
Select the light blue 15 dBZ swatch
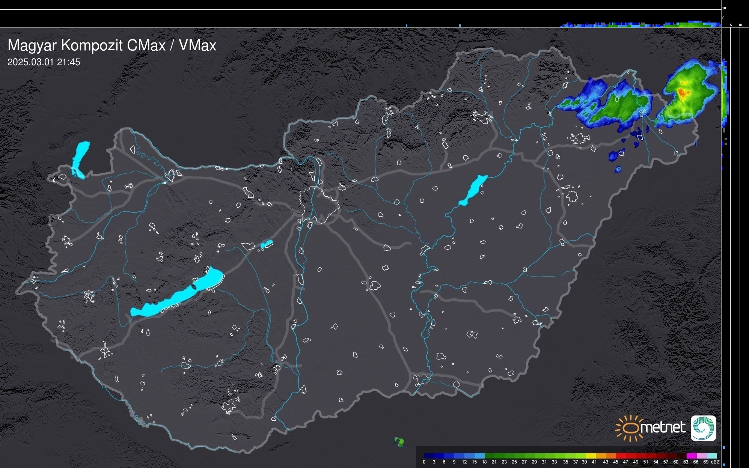479,456
